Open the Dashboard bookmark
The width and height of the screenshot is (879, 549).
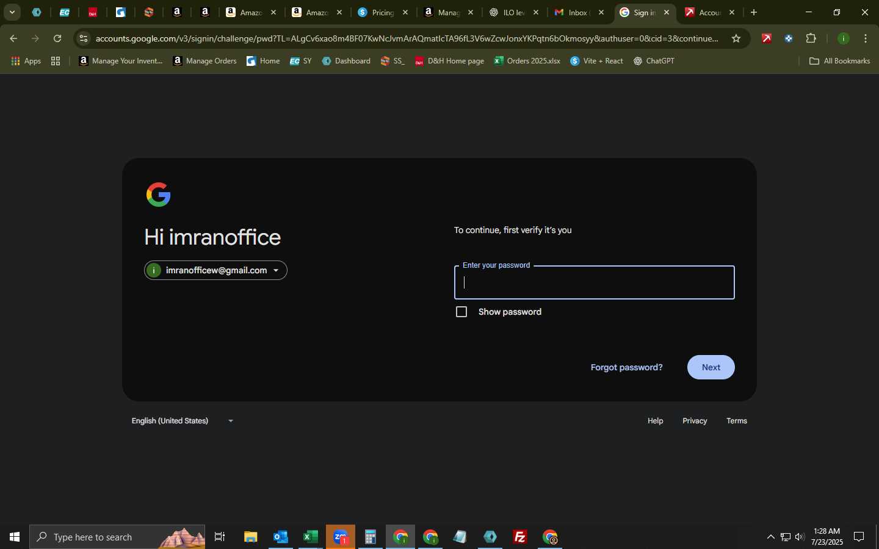[346, 61]
